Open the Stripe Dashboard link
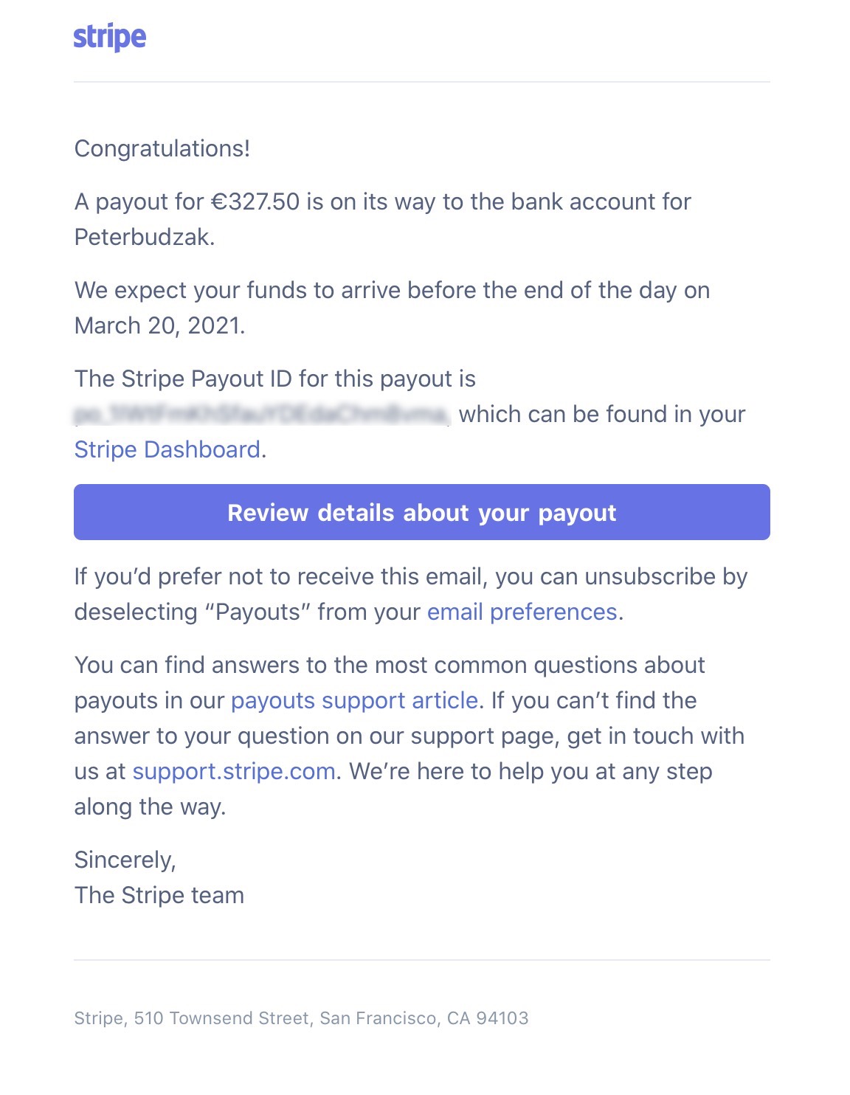 pos(167,449)
